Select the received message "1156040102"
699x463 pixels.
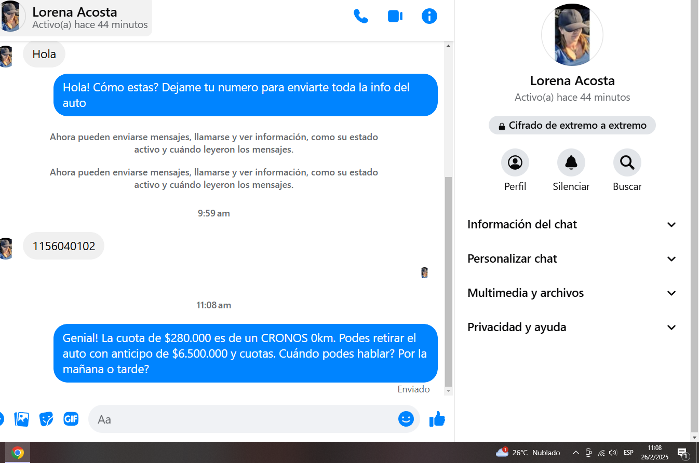[x=64, y=246]
